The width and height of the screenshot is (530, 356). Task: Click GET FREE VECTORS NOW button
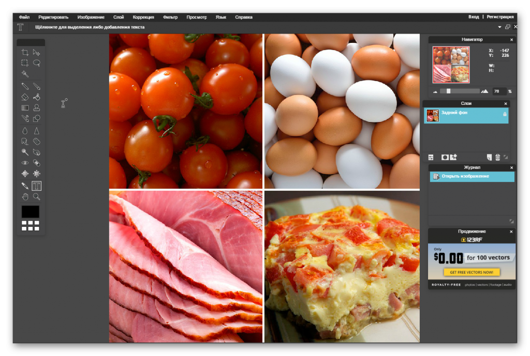click(472, 272)
